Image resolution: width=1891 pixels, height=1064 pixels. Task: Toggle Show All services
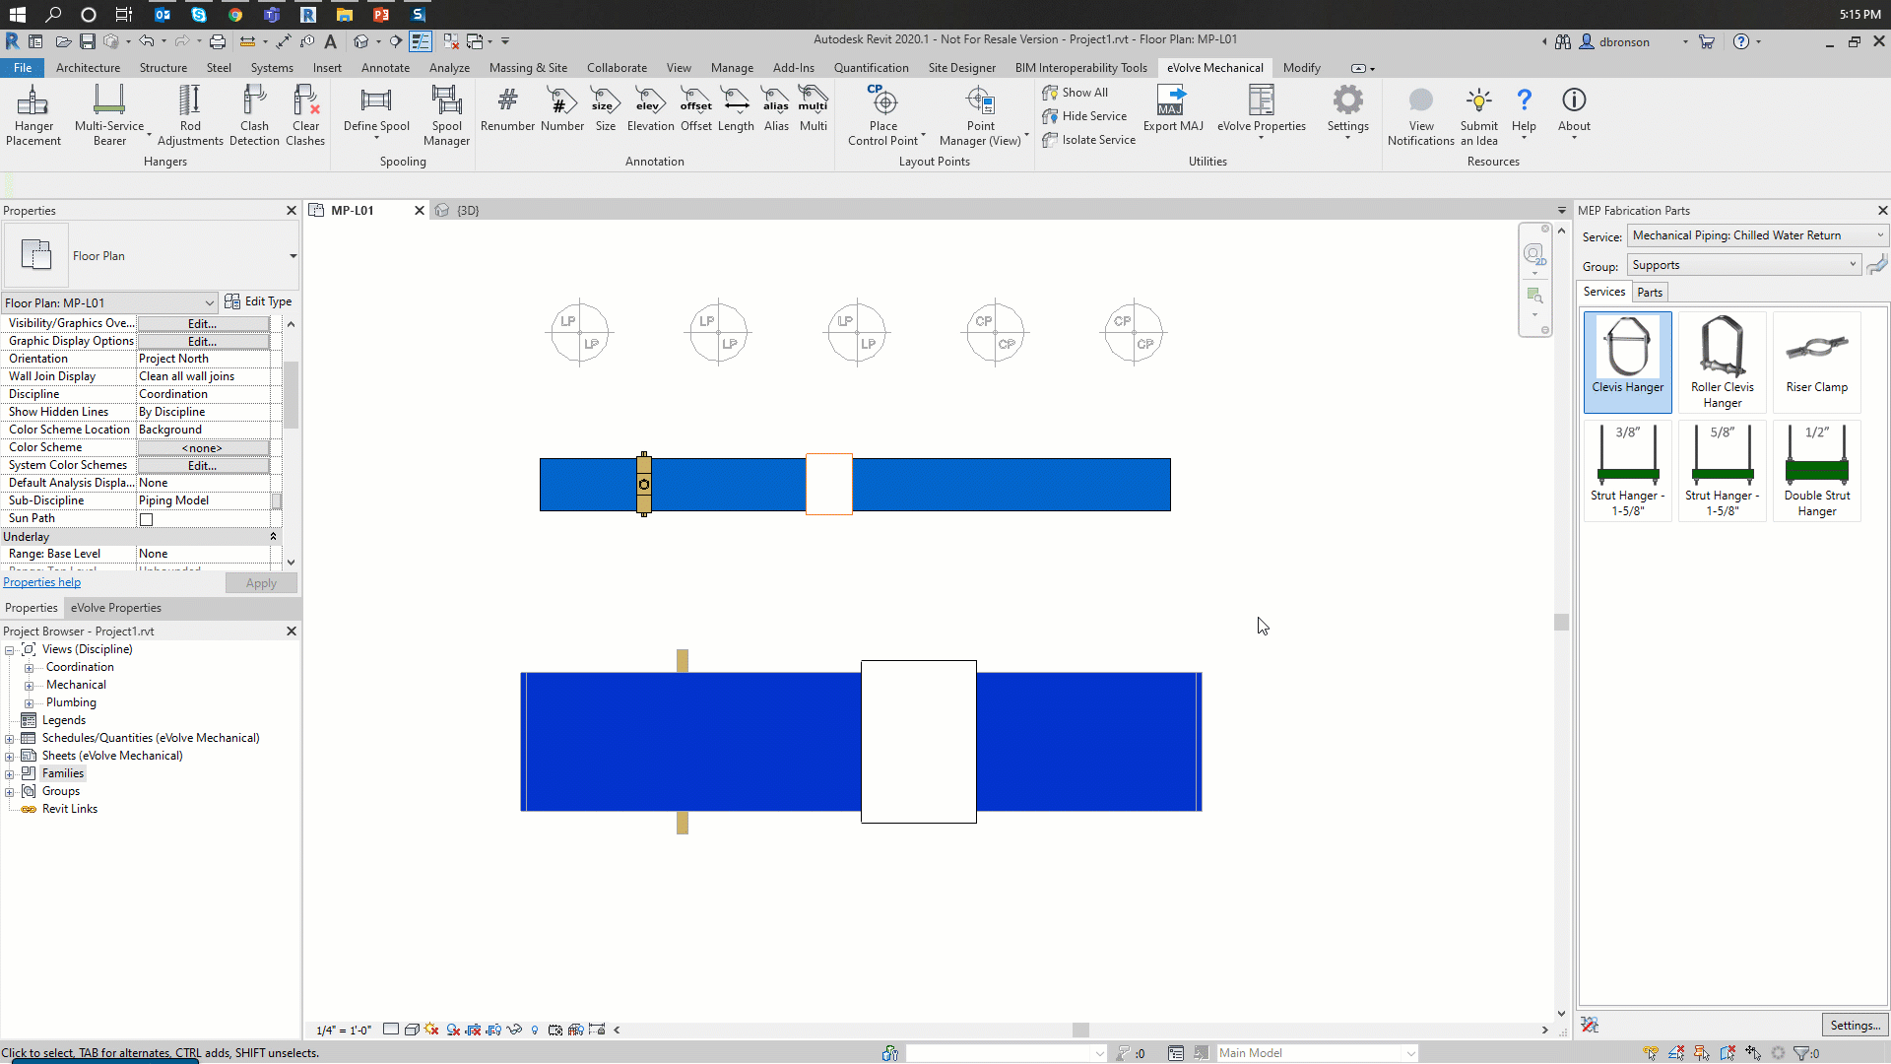tap(1075, 92)
